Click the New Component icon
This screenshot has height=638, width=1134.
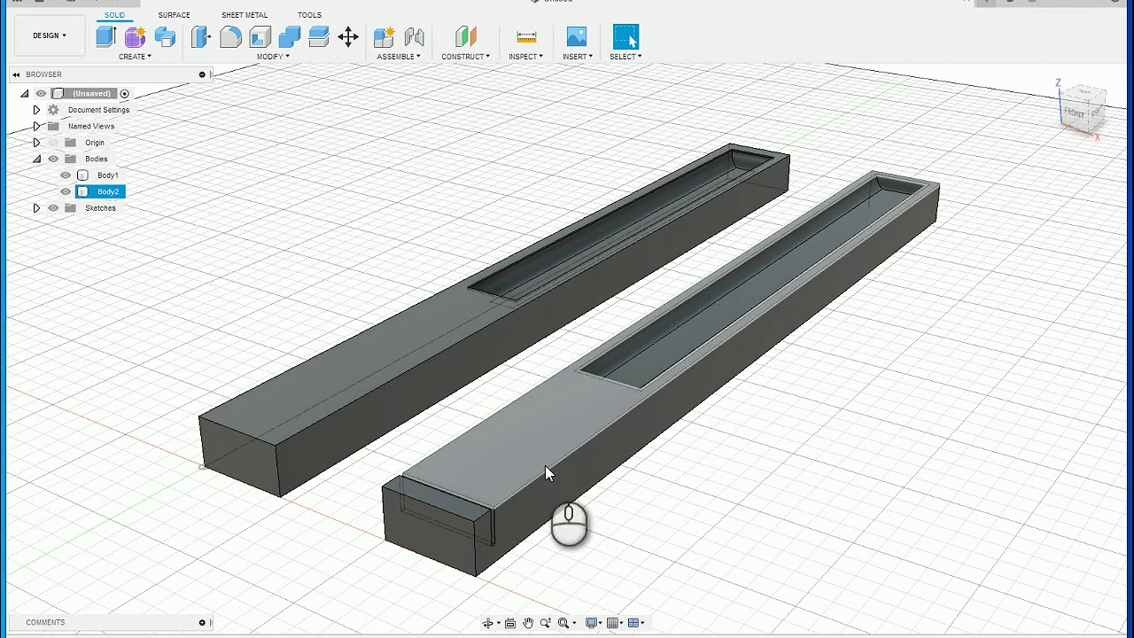tap(384, 36)
